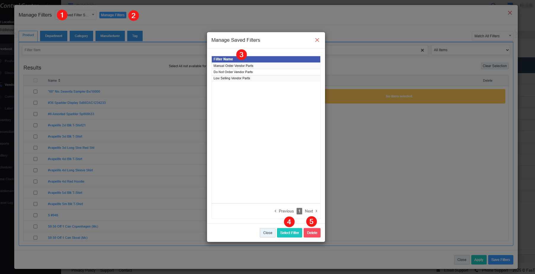Open the Contact footer link

(x=125, y=270)
